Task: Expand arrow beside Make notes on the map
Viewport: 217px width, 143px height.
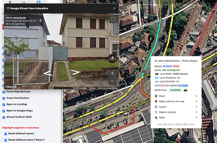Action: tap(197, 102)
